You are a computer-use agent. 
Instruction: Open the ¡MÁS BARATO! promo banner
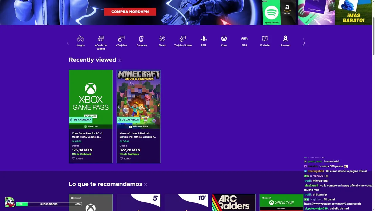[353, 12]
